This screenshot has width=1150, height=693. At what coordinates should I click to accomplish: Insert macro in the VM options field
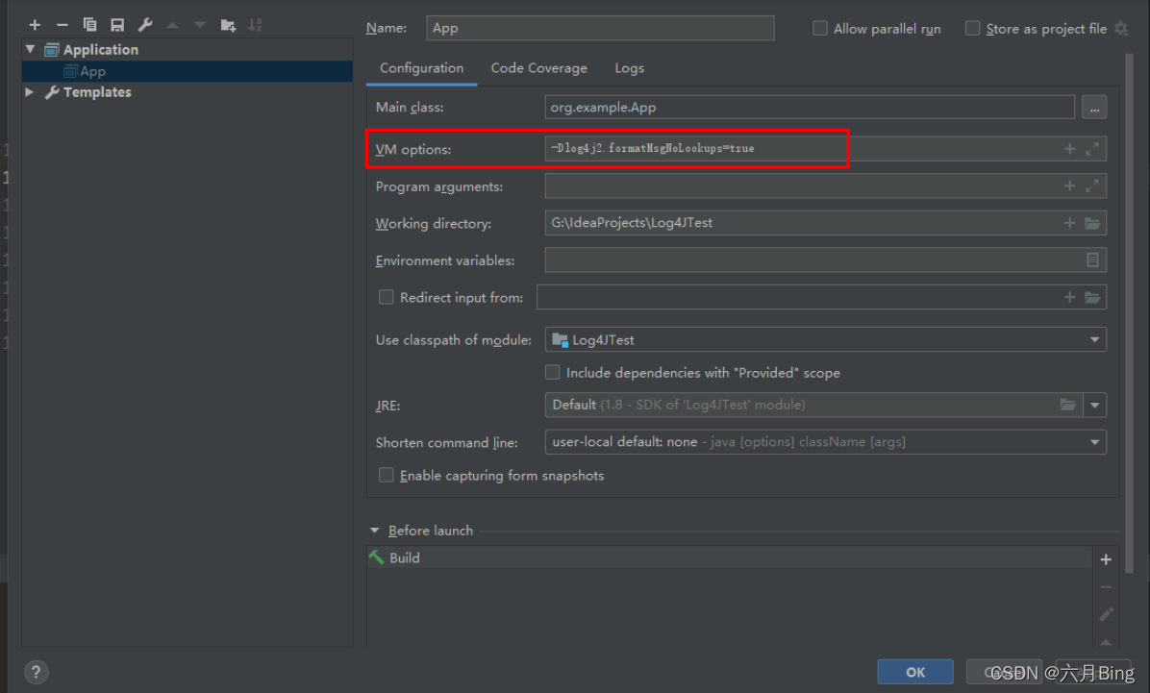coord(1070,149)
